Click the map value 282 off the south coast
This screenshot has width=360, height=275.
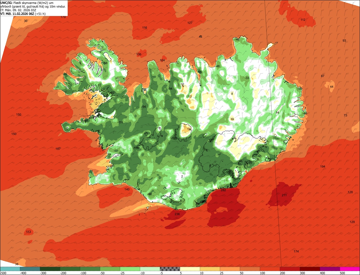click(x=223, y=190)
